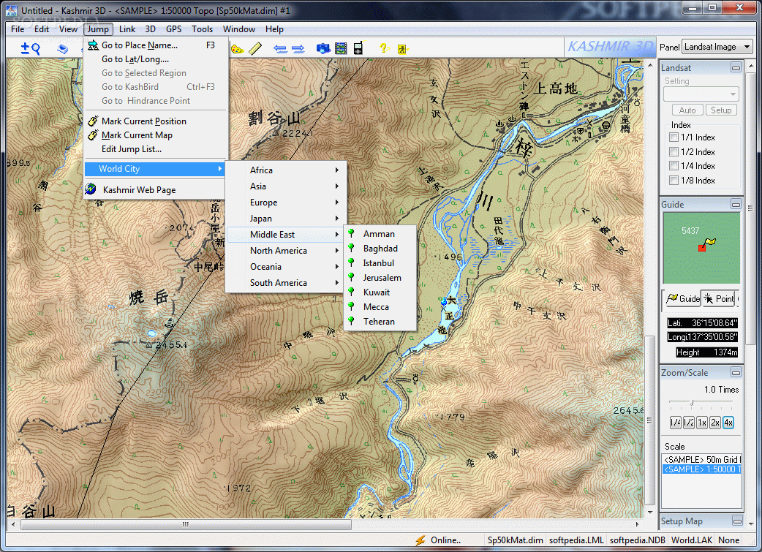Click the yellow exit figure toolbar icon
Image resolution: width=762 pixels, height=552 pixels.
click(x=402, y=49)
